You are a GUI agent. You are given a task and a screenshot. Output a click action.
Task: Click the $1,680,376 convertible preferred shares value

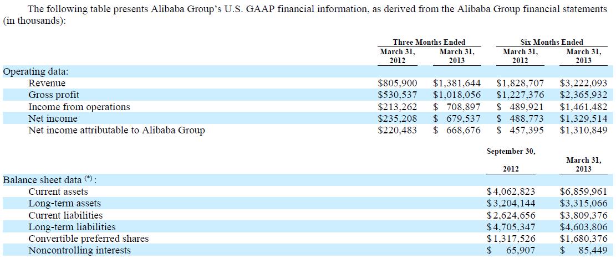pyautogui.click(x=584, y=239)
